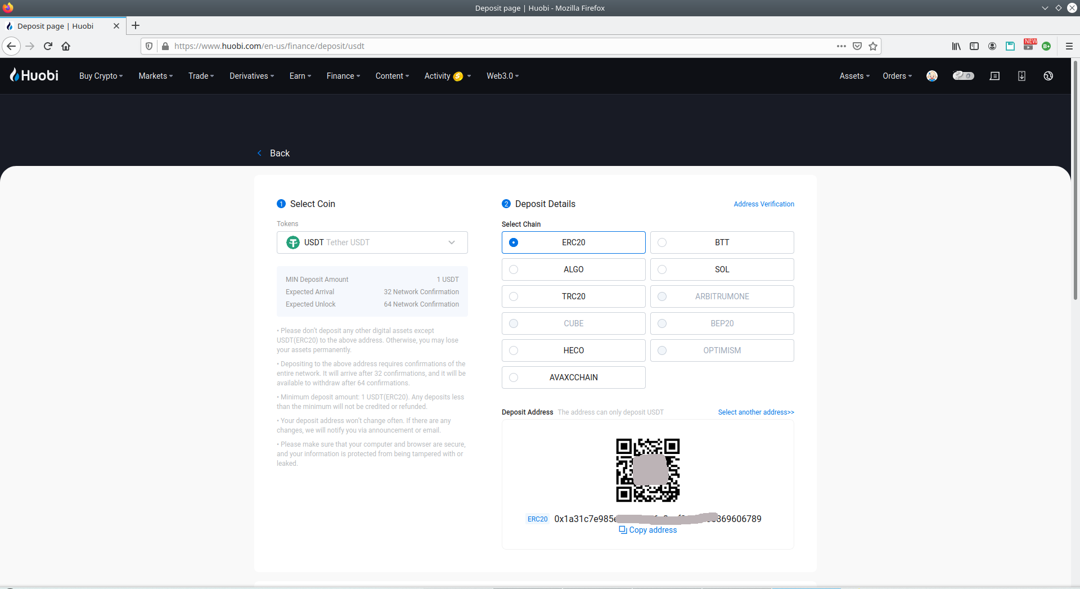Click the site security lock icon
The width and height of the screenshot is (1080, 589).
tap(165, 46)
